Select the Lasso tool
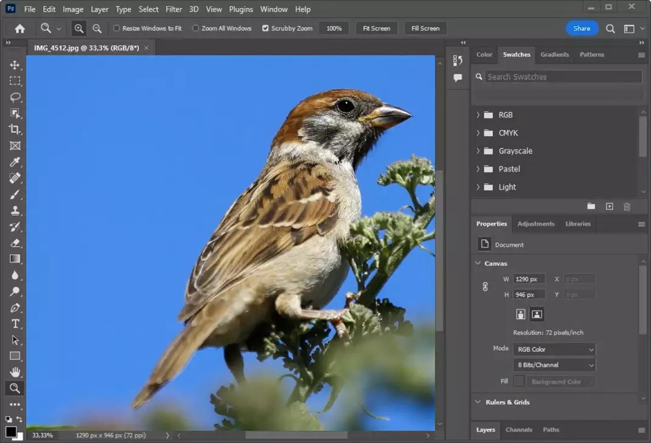The height and width of the screenshot is (443, 651). click(15, 97)
